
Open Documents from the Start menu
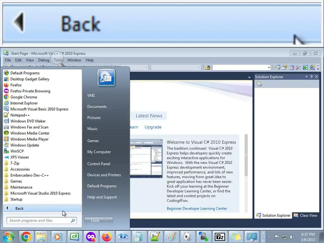[x=97, y=106]
